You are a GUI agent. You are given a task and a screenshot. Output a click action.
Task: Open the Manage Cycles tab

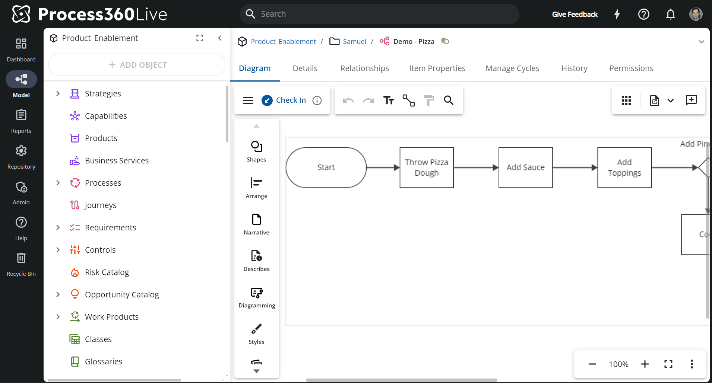(512, 68)
